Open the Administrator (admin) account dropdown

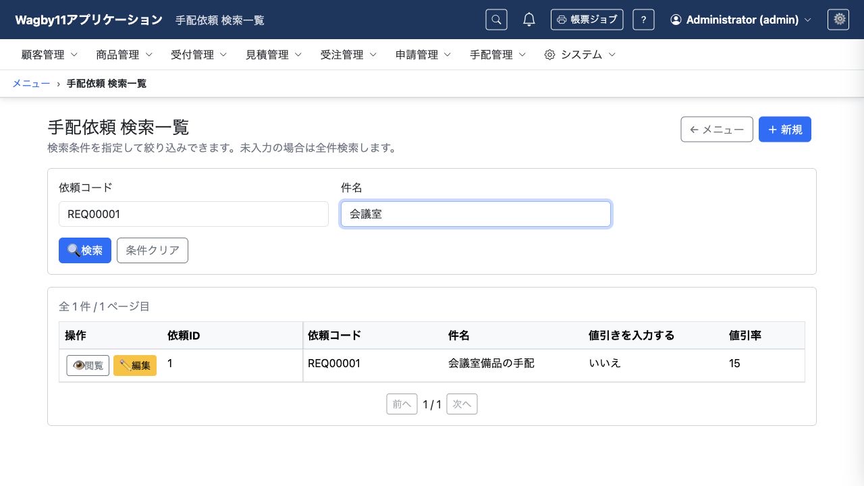[x=740, y=20]
